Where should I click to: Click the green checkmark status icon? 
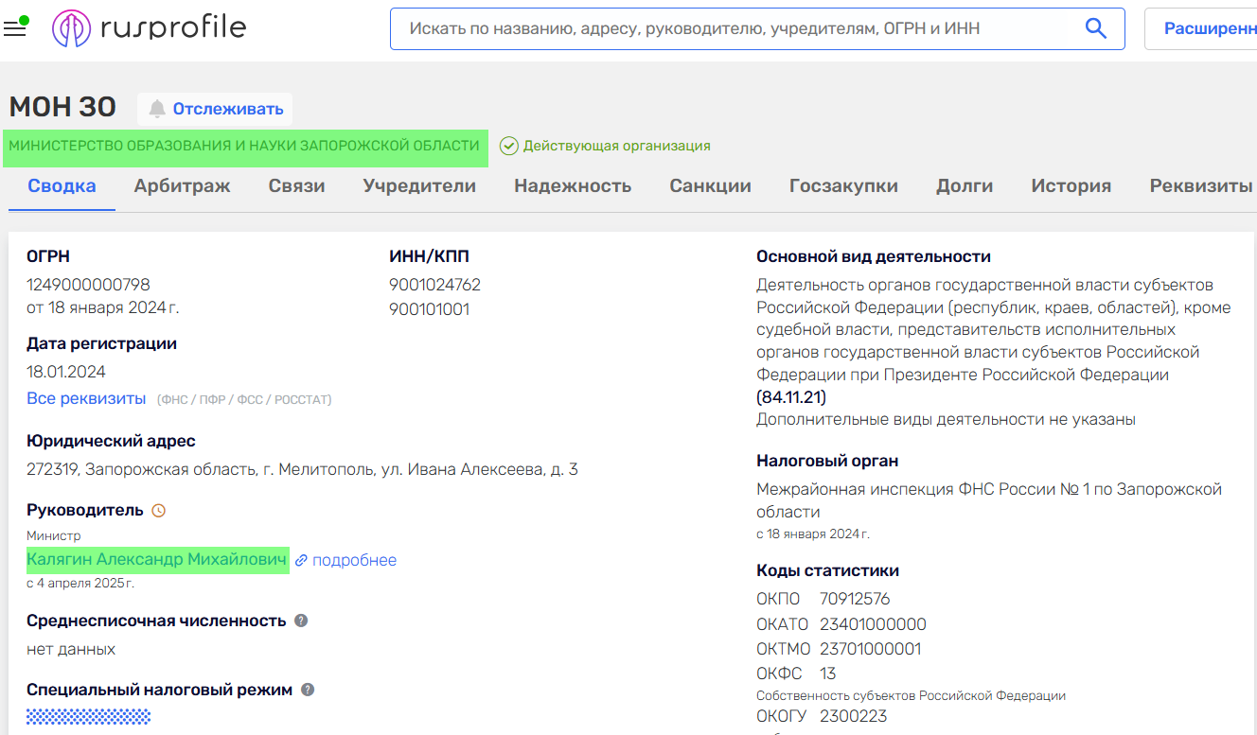(509, 146)
